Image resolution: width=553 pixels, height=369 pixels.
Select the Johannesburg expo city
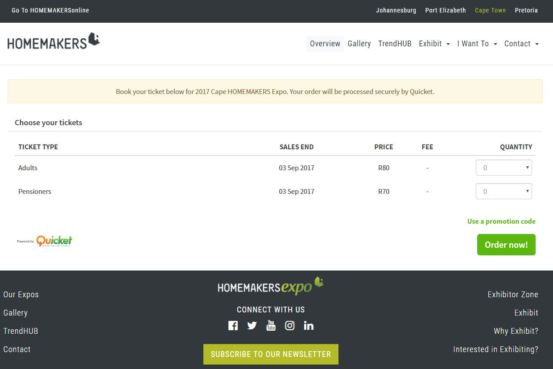pos(396,10)
